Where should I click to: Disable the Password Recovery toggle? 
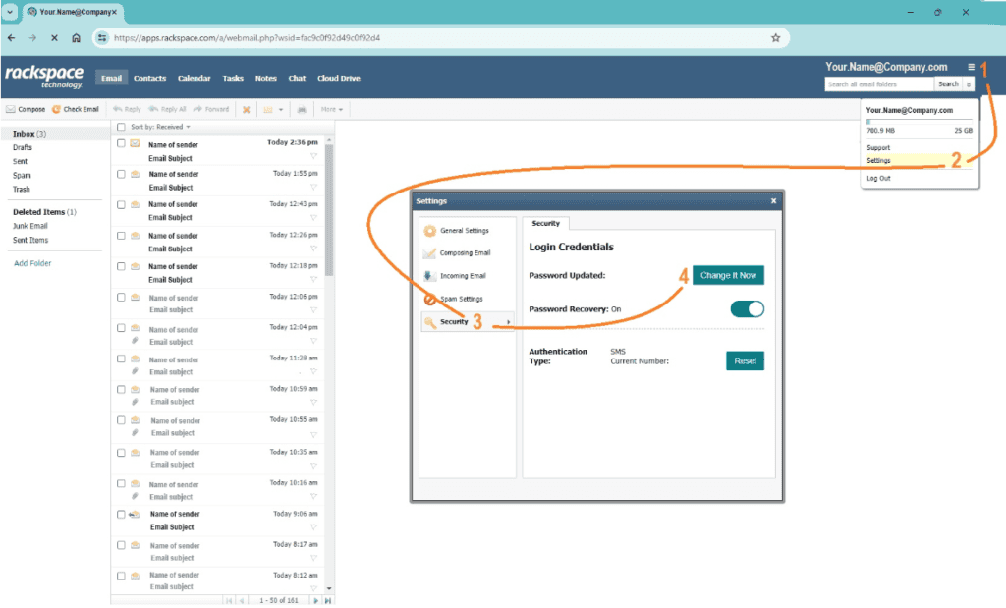(746, 307)
